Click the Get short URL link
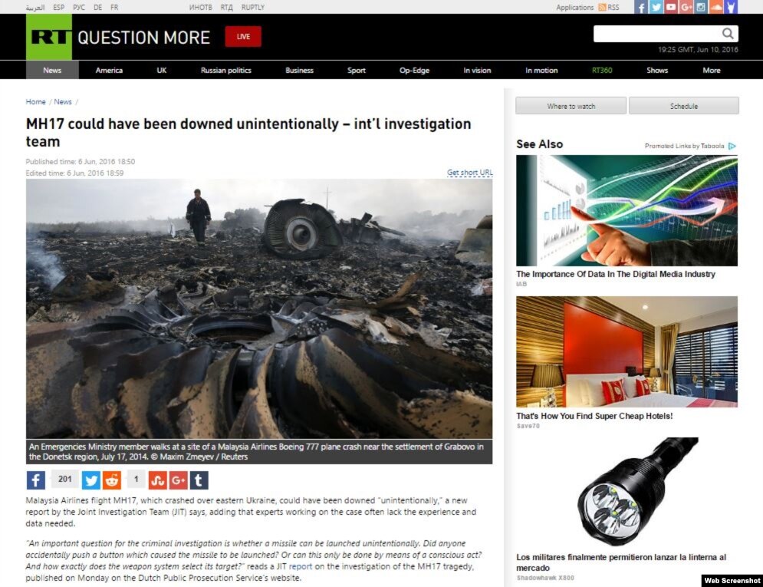Image resolution: width=763 pixels, height=587 pixels. [x=469, y=173]
